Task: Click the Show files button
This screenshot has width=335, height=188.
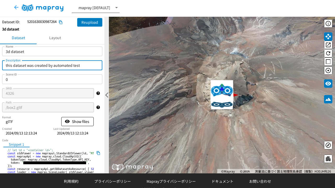Action: click(x=77, y=122)
